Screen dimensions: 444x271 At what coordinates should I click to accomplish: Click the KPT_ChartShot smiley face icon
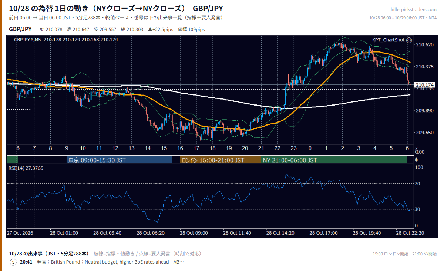pyautogui.click(x=409, y=40)
